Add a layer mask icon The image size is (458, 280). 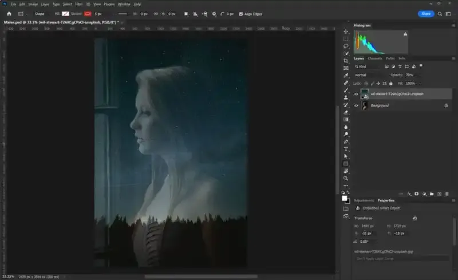pyautogui.click(x=417, y=194)
